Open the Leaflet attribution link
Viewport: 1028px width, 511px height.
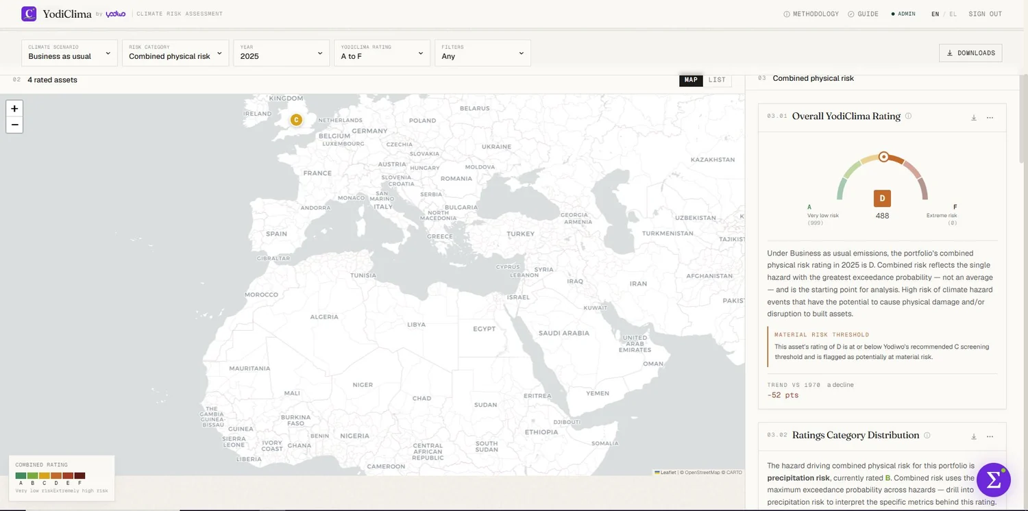(665, 473)
